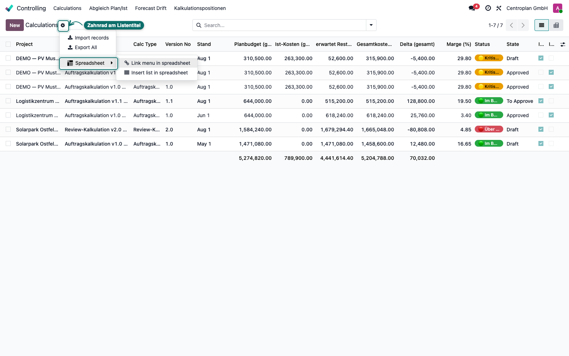This screenshot has width=569, height=356.
Task: Click the 618,240.00 erwartet Rest value
Action: (339, 115)
